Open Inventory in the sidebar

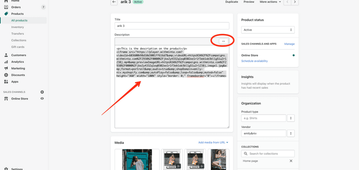(18, 27)
